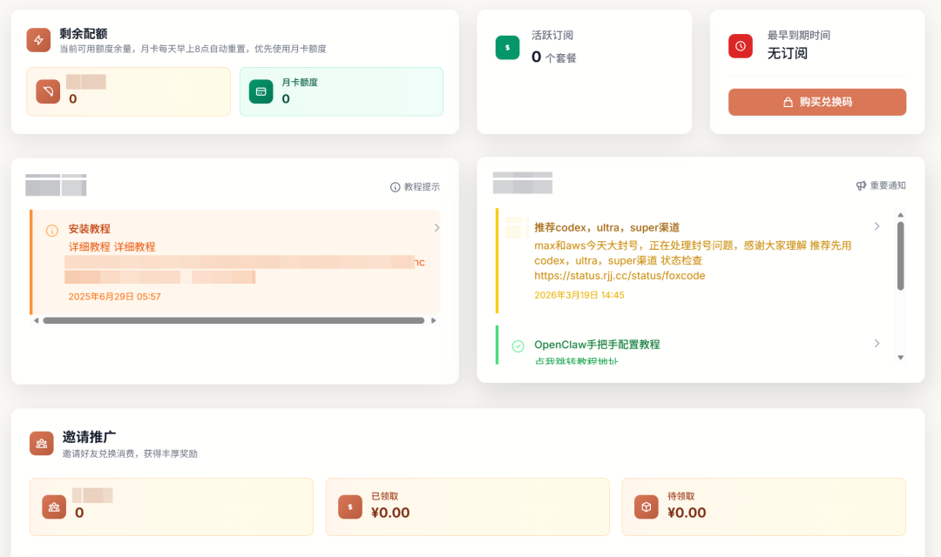Click the dollar coin icon next to 已领取
Image resolution: width=941 pixels, height=557 pixels.
pos(349,507)
